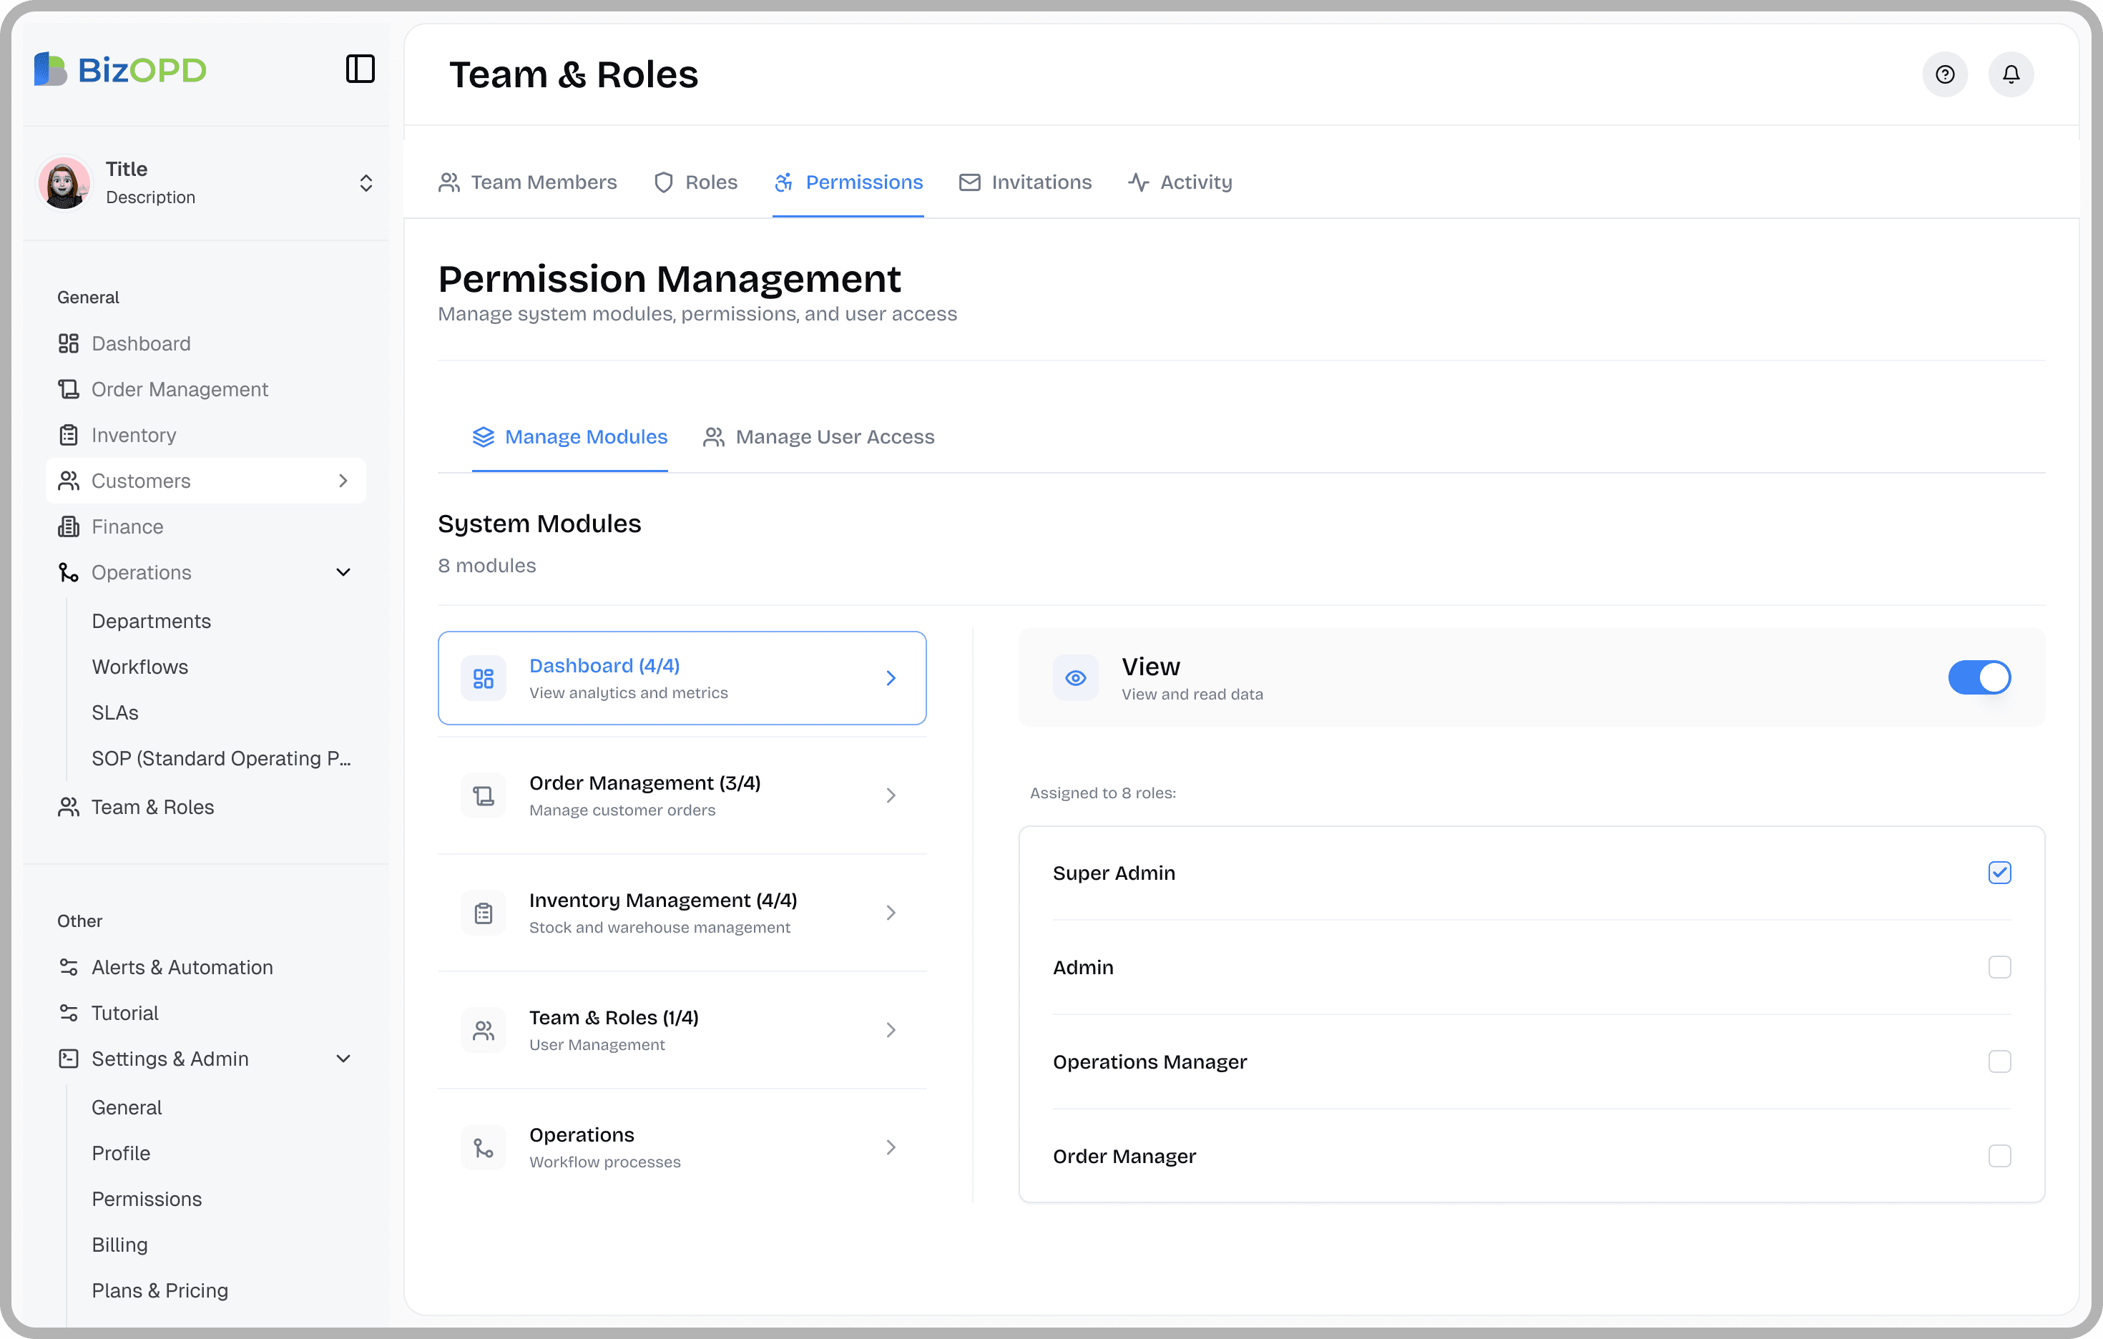Click Dashboard (4/4) module icon
The width and height of the screenshot is (2103, 1339).
tap(483, 678)
